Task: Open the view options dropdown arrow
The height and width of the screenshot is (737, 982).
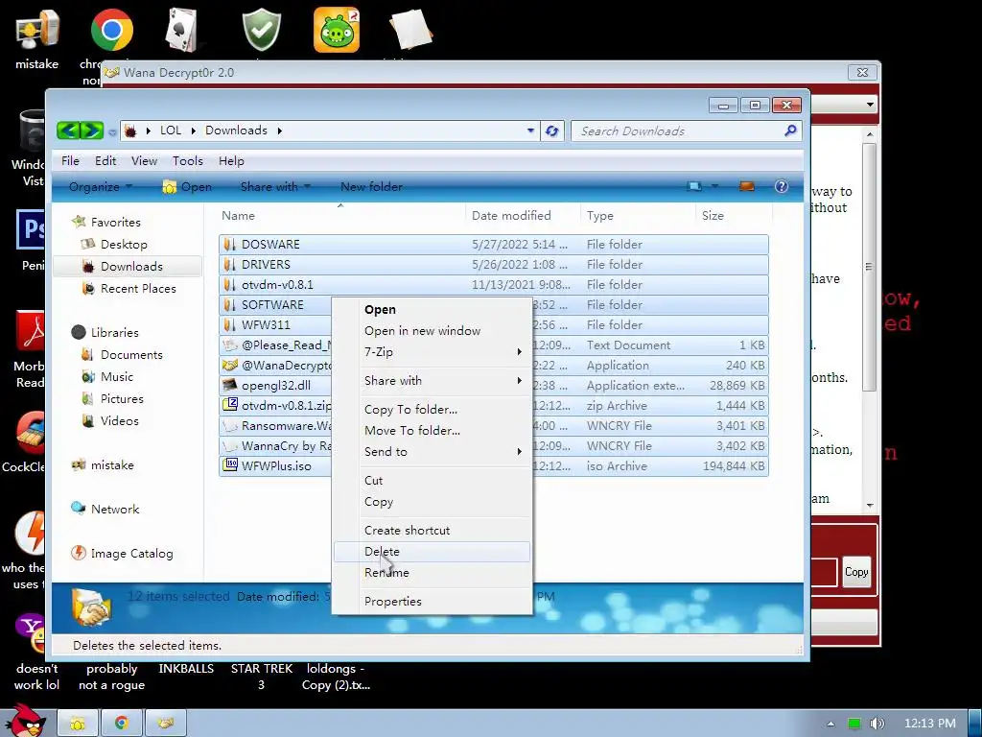Action: 714,186
